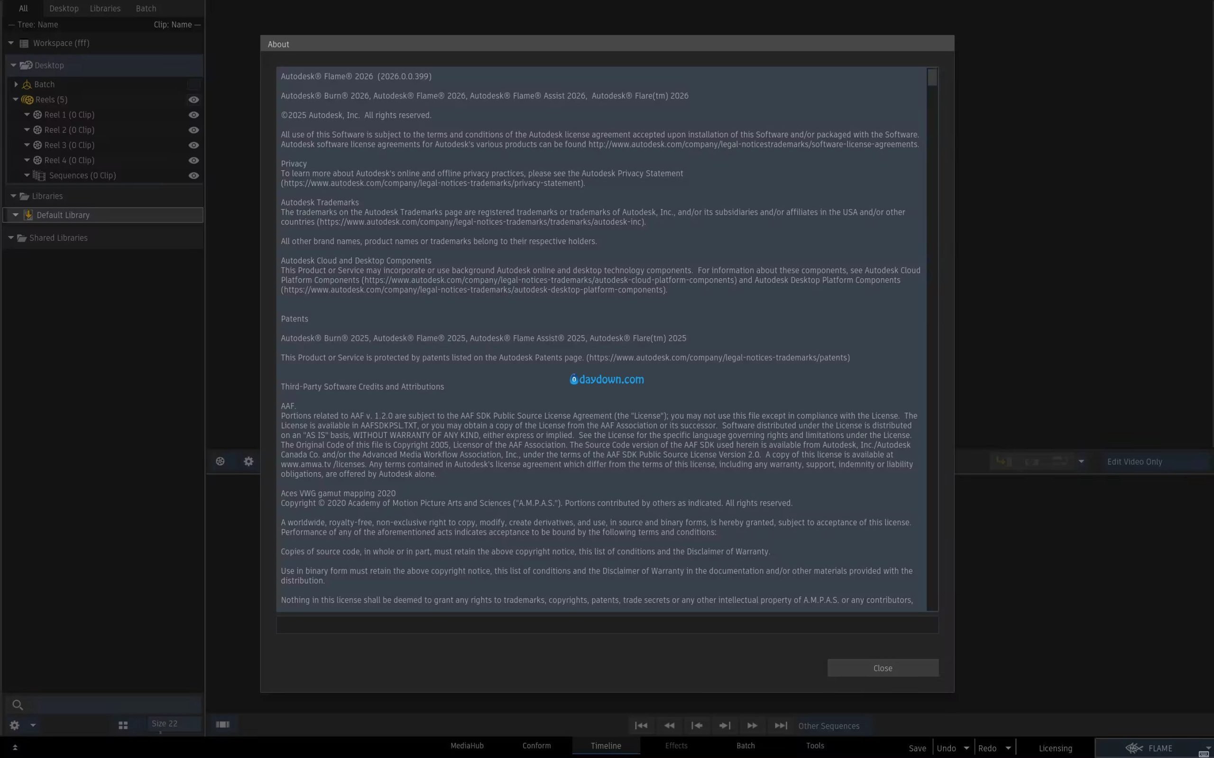Click the reel icon left of the timeline gear

[x=220, y=461]
